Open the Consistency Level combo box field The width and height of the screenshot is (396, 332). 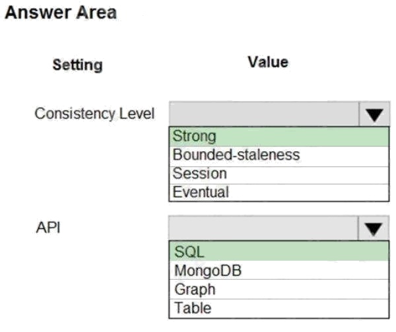[264, 114]
